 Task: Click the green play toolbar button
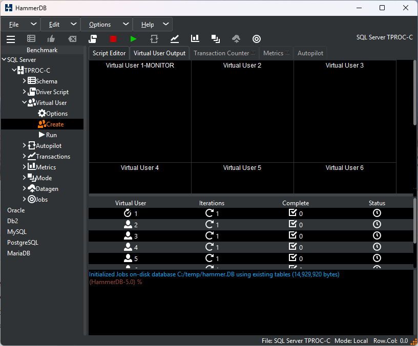[134, 39]
